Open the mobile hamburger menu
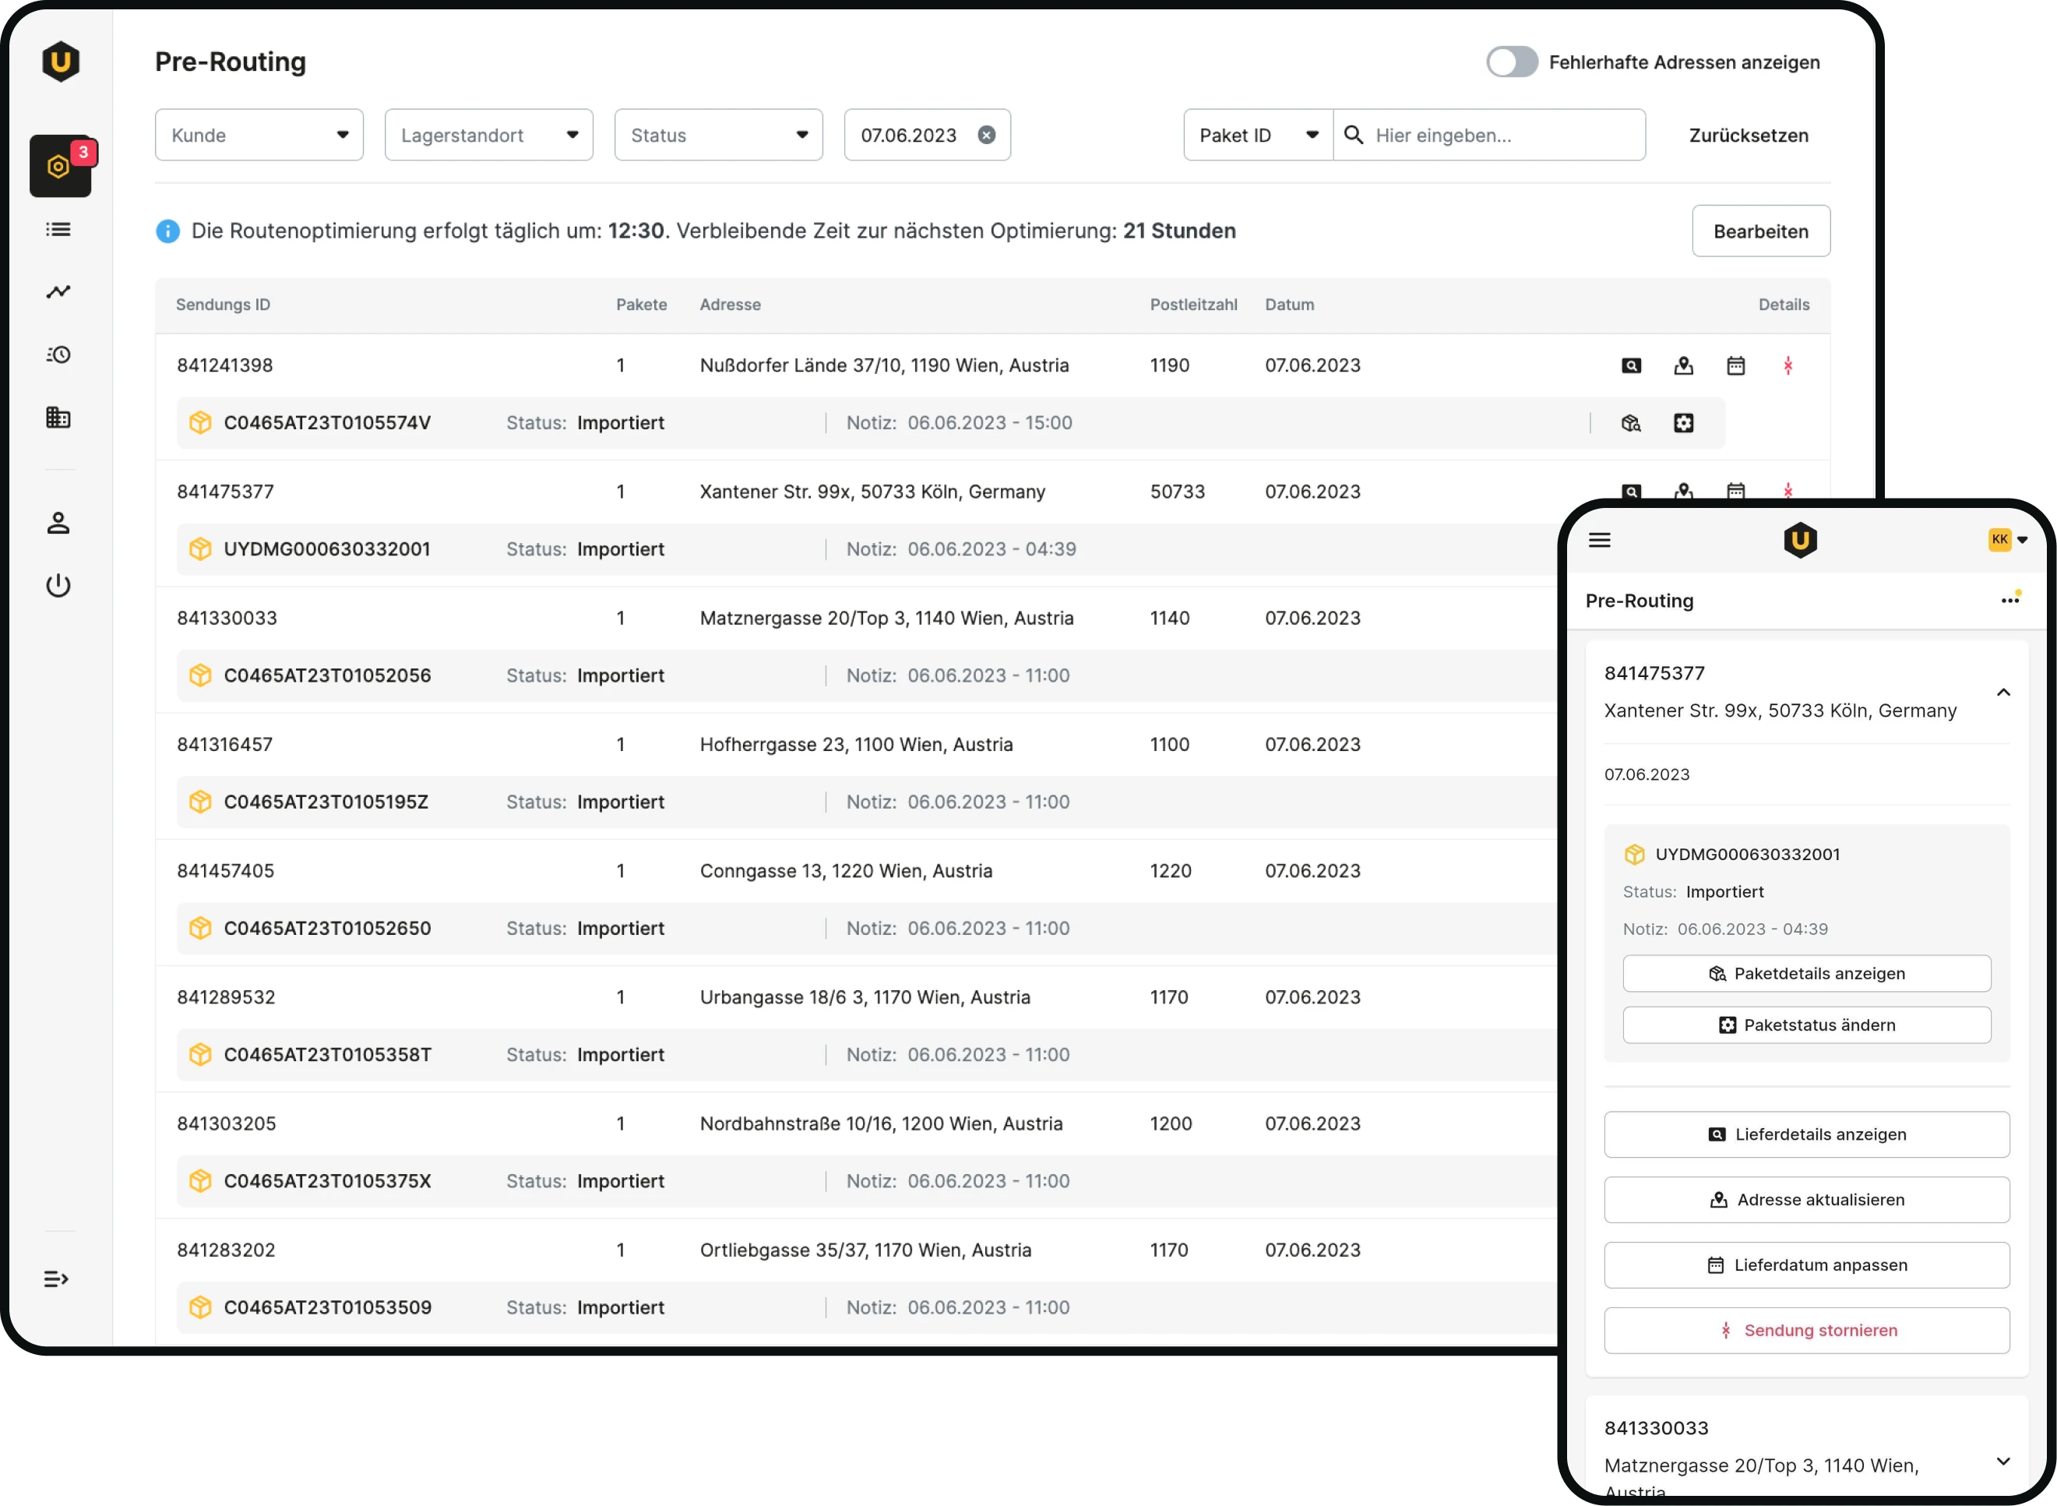This screenshot has height=1506, width=2057. (1600, 540)
